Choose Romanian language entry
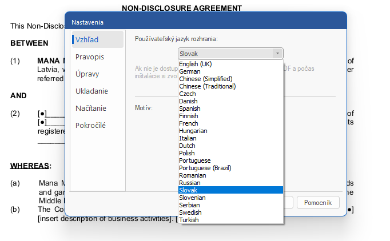 pyautogui.click(x=230, y=176)
